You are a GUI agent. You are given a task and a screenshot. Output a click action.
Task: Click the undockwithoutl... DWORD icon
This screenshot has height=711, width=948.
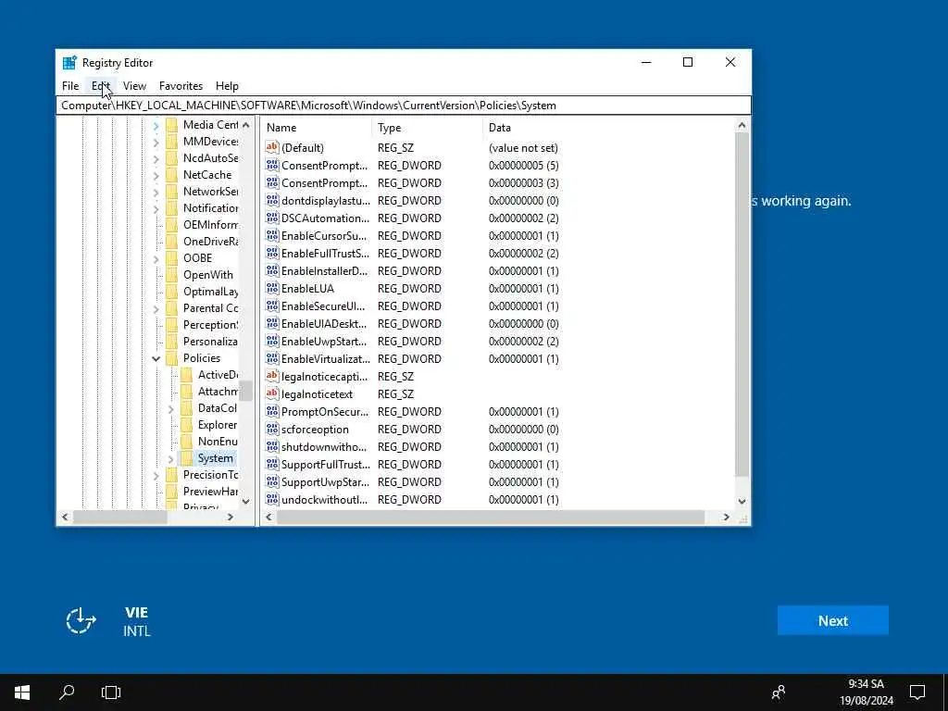(x=272, y=499)
